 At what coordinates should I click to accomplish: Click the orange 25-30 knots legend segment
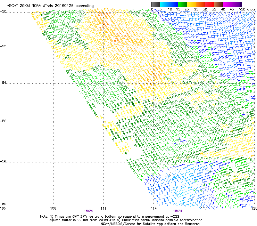tap(201, 4)
